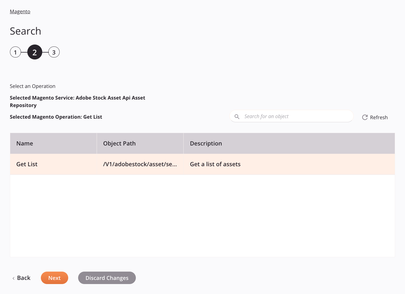Image resolution: width=405 pixels, height=294 pixels.
Task: Sort by the Description column header
Action: tap(289, 143)
